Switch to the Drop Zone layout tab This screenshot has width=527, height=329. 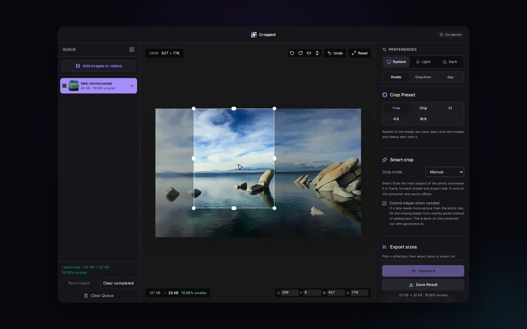click(x=423, y=77)
